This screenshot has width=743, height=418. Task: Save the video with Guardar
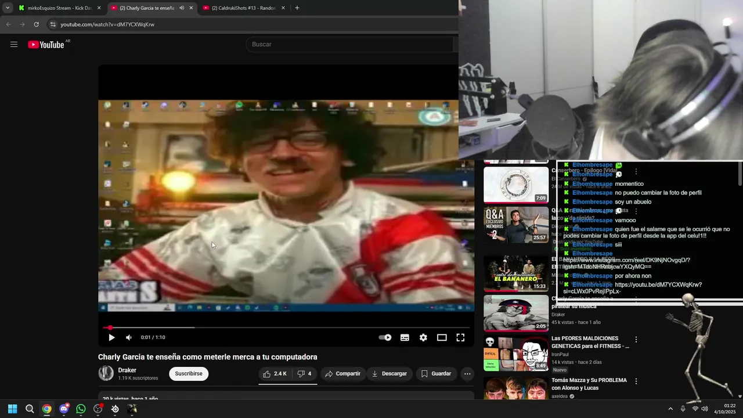[437, 374]
